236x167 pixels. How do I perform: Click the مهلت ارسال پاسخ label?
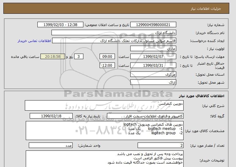click(x=209, y=57)
